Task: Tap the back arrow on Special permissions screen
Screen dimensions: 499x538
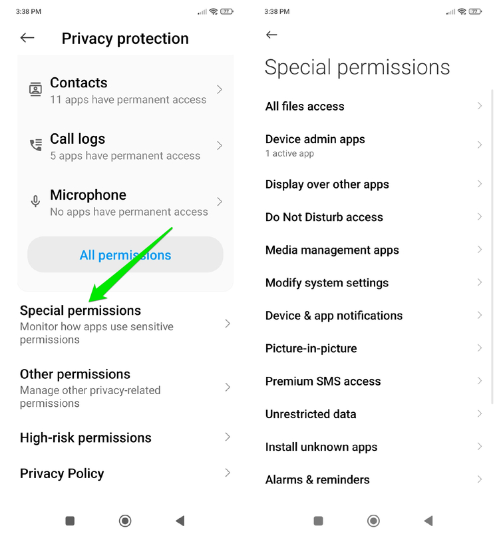Action: point(271,34)
